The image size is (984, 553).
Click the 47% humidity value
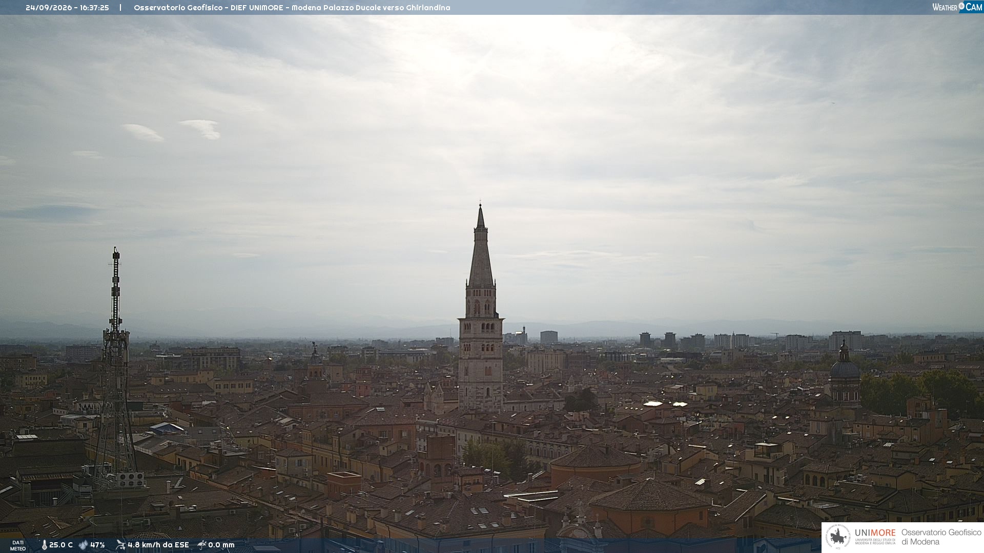[x=97, y=545]
